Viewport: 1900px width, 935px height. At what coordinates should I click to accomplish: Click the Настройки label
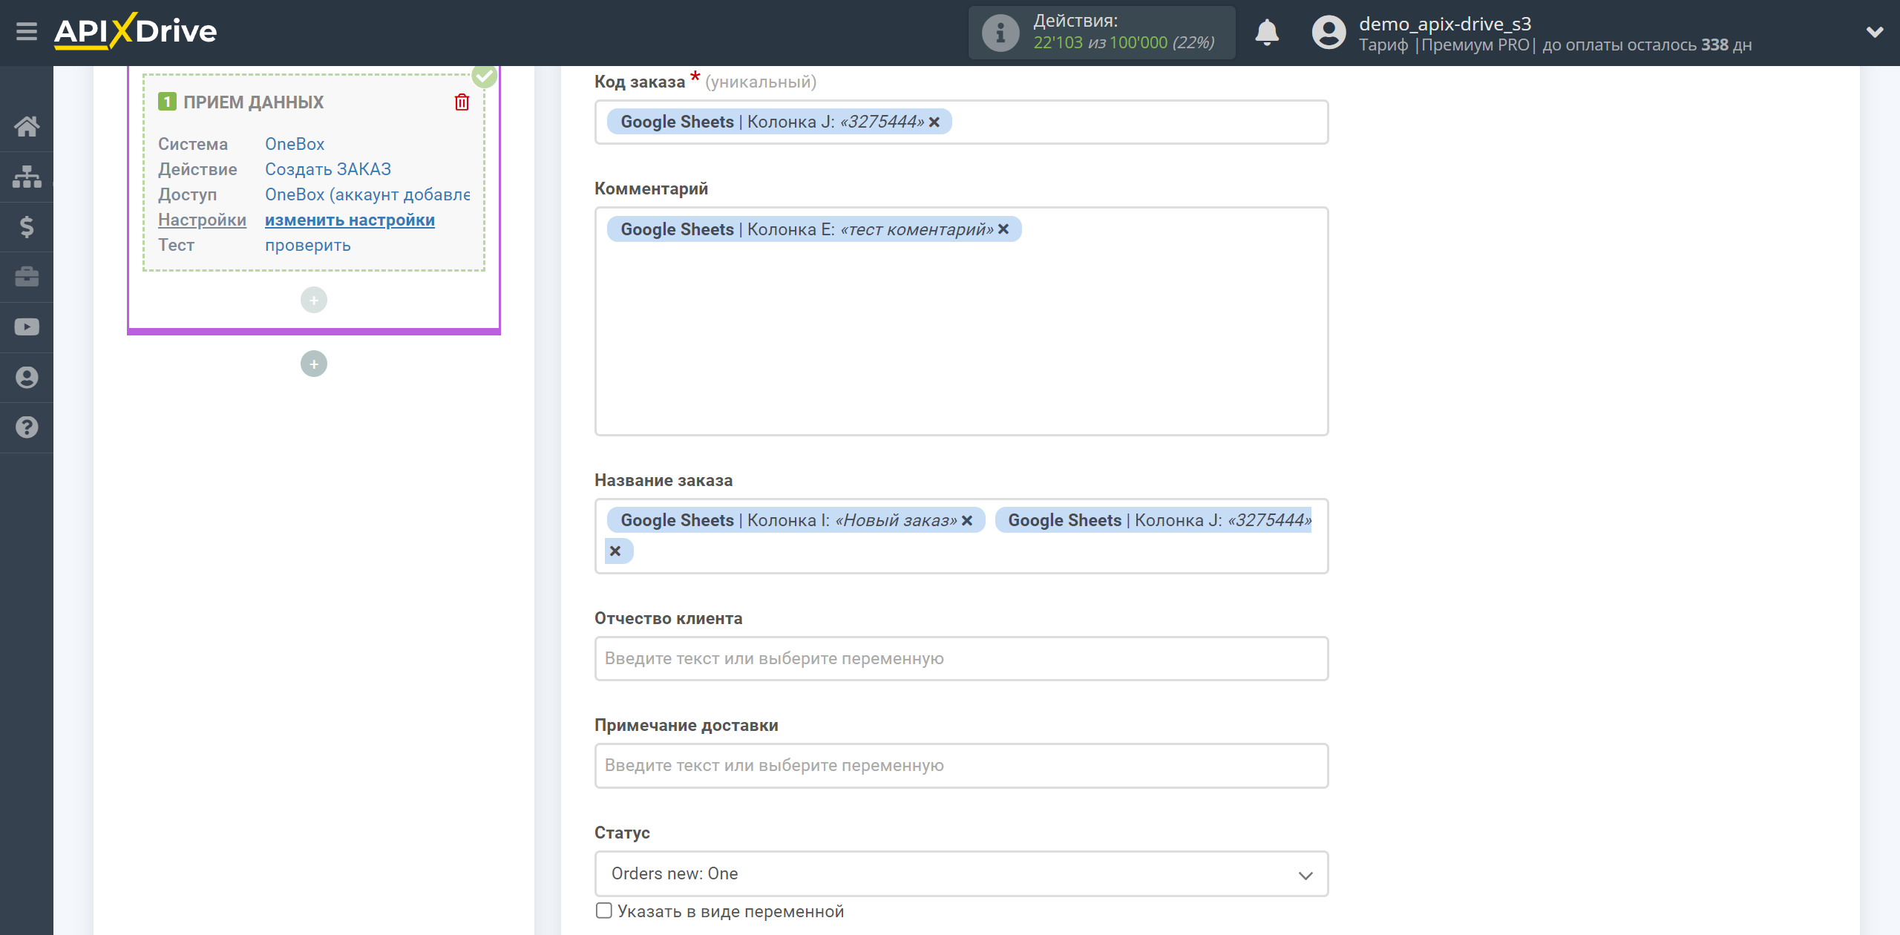tap(202, 220)
